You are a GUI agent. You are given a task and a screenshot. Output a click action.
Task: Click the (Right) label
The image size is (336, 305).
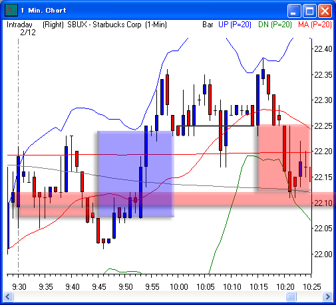[53, 25]
